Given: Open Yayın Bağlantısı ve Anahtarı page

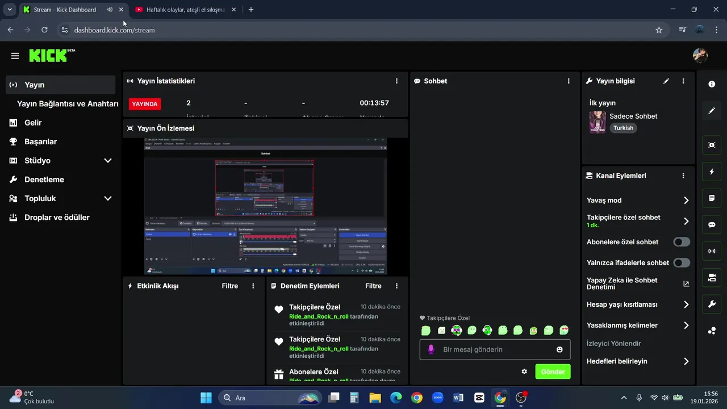Looking at the screenshot, I should click(68, 104).
